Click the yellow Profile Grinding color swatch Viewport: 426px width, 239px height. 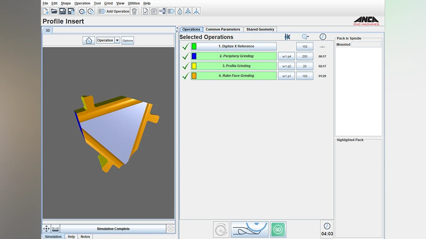pyautogui.click(x=194, y=66)
